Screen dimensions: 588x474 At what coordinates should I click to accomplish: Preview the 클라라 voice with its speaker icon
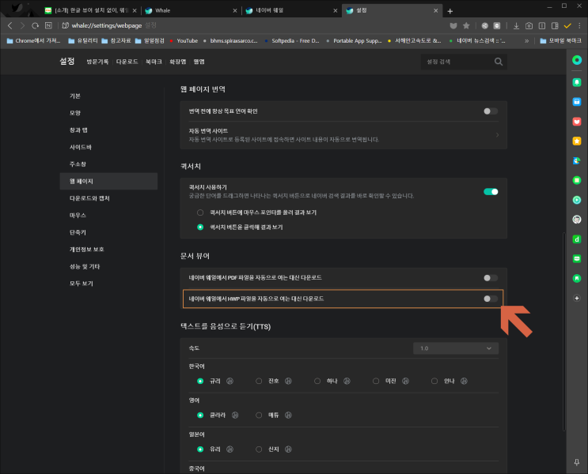(235, 416)
